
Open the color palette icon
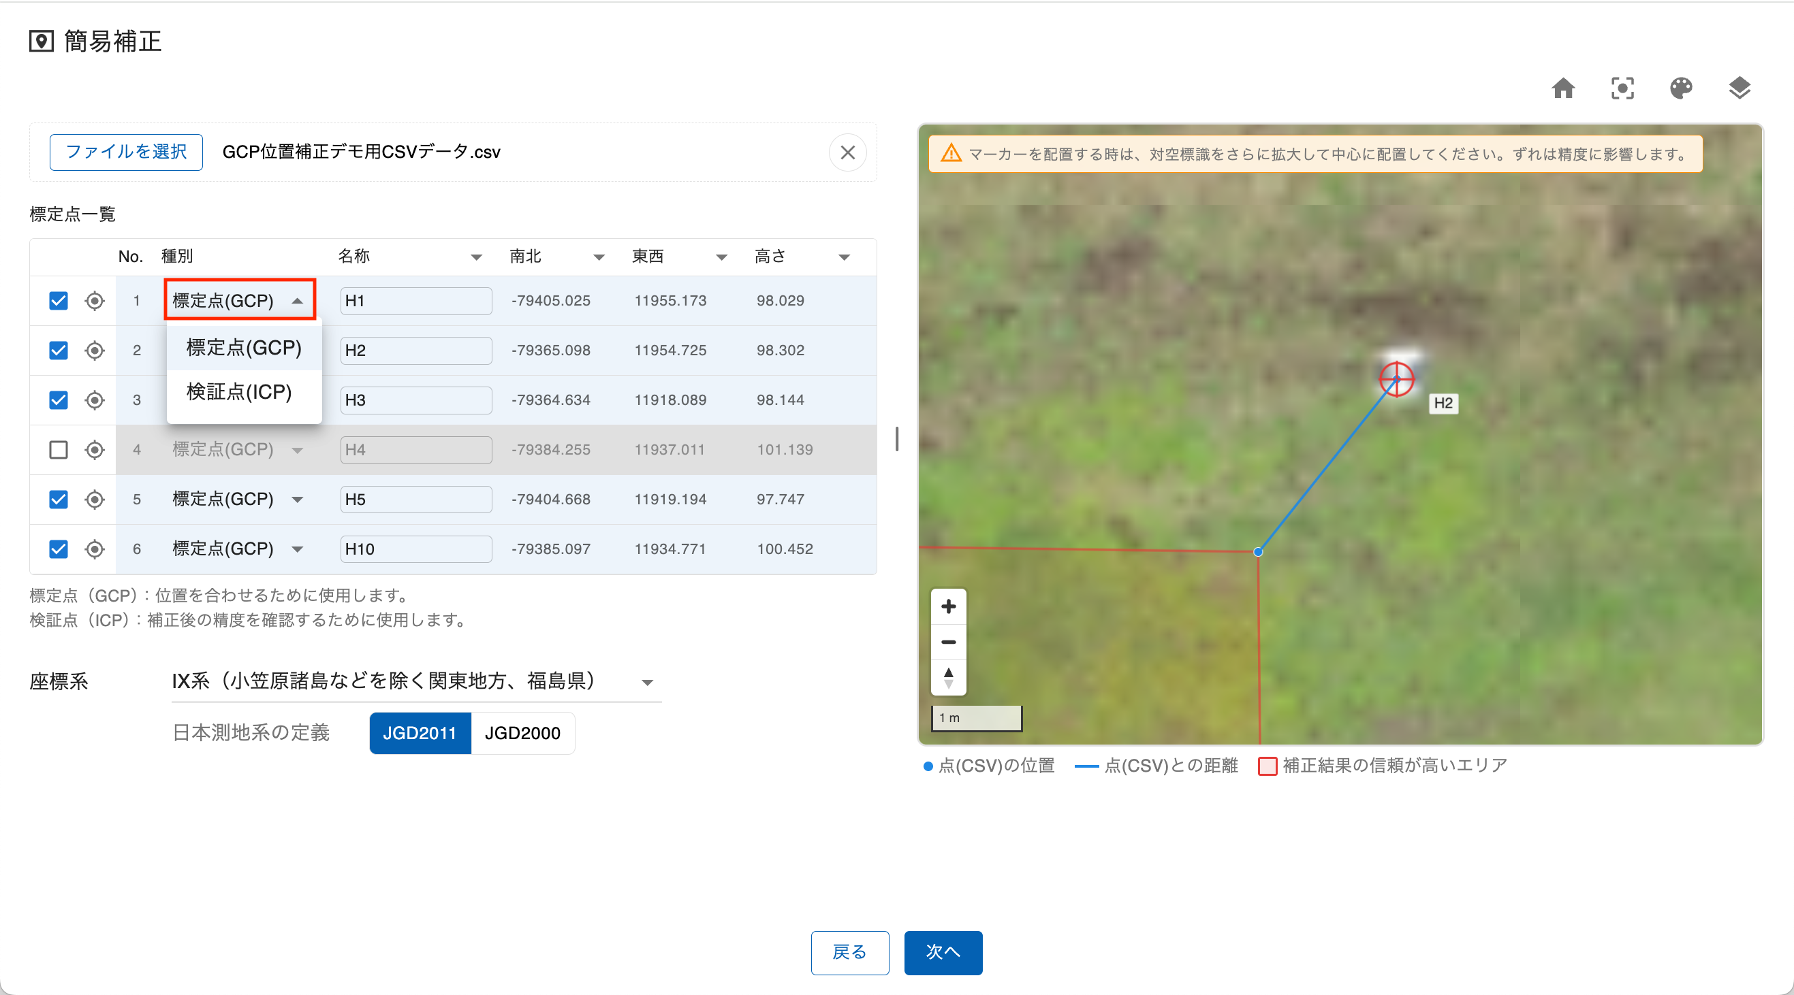click(x=1680, y=88)
